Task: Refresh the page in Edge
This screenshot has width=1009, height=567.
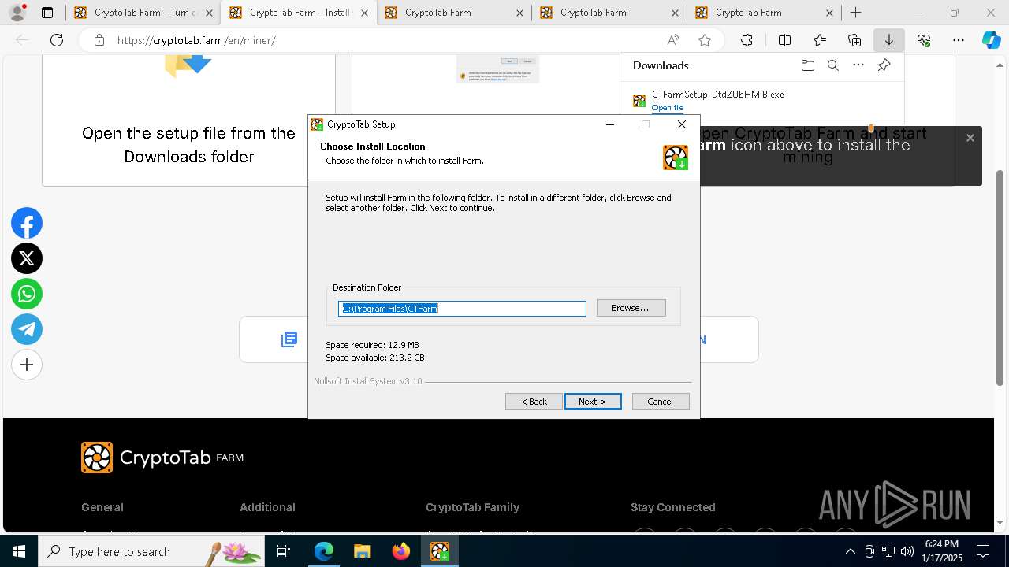Action: coord(57,40)
